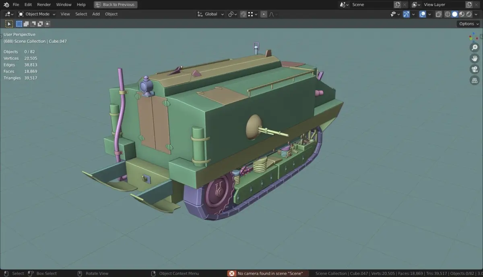Toggle X-ray mode
483x277 pixels.
[438, 14]
